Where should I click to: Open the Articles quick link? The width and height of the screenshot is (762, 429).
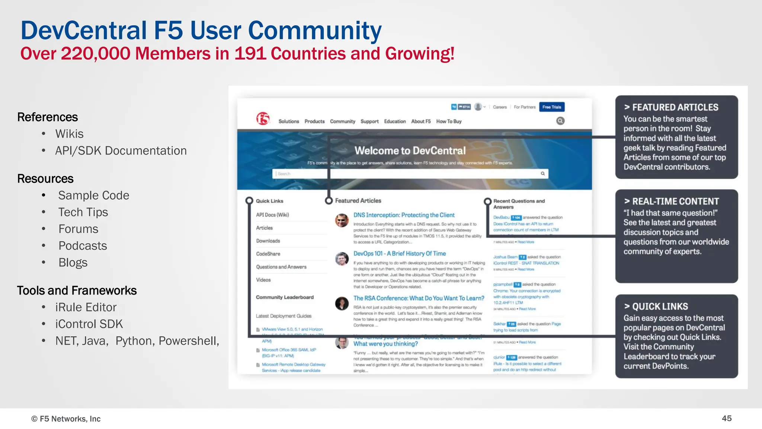264,228
